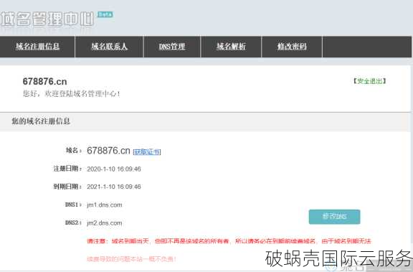Click the 到期日期 label
The width and height of the screenshot is (413, 272).
(67, 187)
